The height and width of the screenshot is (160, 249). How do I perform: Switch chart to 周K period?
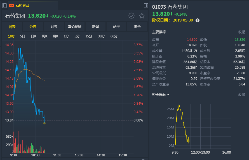click(x=44, y=36)
